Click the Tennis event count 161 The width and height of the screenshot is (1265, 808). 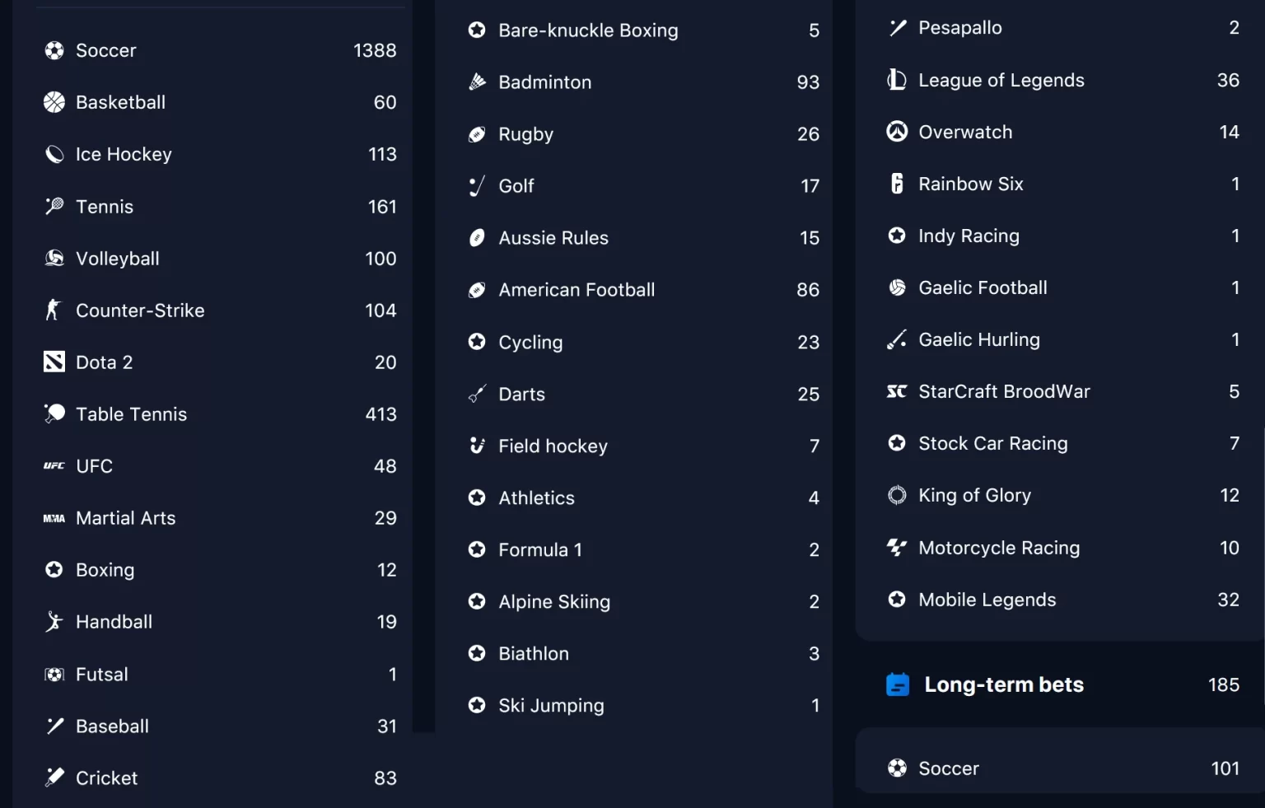click(382, 207)
